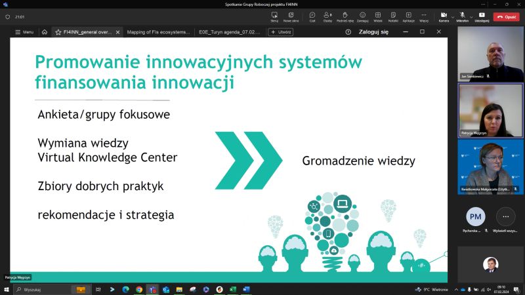Open meeting Notatki
Image resolution: width=525 pixels, height=295 pixels.
[393, 17]
